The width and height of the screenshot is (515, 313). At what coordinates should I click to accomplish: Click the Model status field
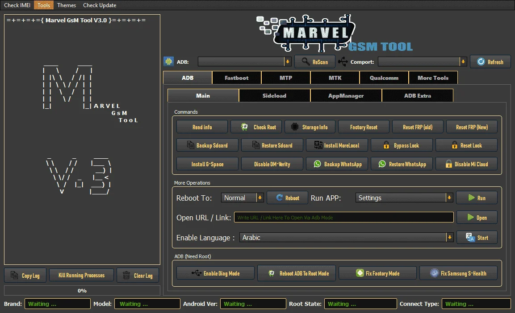tap(147, 304)
